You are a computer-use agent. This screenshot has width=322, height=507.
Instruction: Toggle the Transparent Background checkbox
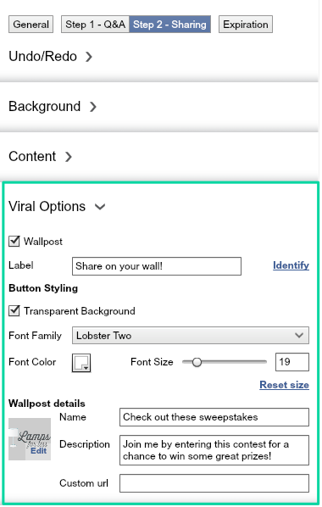pos(14,311)
